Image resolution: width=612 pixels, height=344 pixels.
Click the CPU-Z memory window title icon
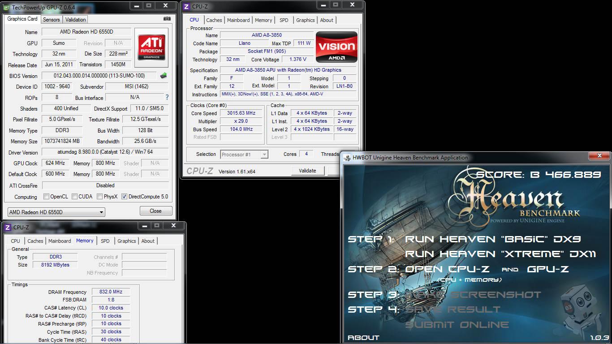coord(7,227)
